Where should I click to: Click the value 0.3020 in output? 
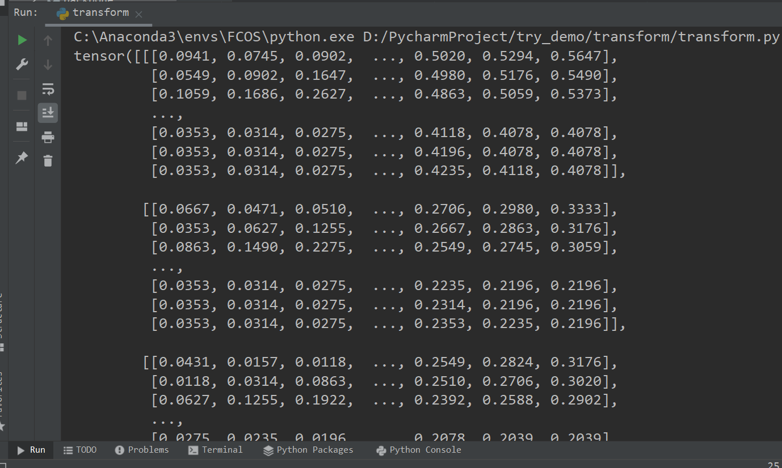pyautogui.click(x=576, y=381)
